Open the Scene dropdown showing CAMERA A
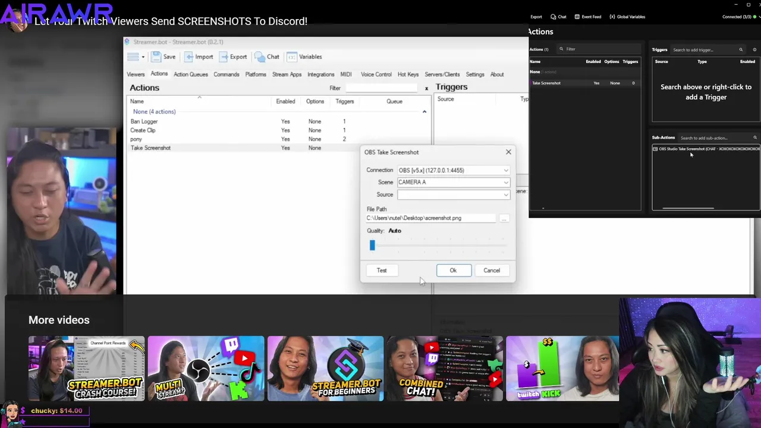Viewport: 761px width, 428px height. pyautogui.click(x=453, y=182)
